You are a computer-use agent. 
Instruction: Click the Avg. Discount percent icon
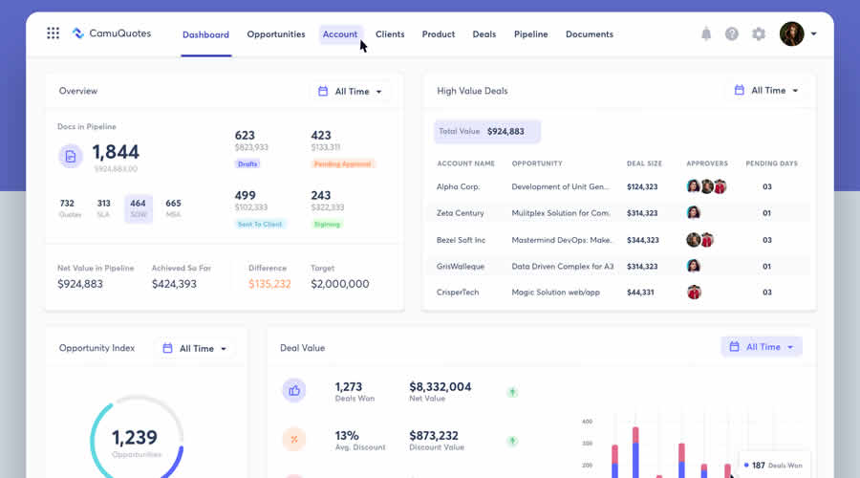click(293, 440)
